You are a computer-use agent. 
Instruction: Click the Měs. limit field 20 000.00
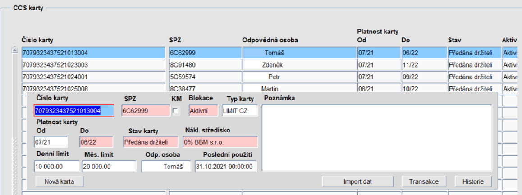coord(109,166)
